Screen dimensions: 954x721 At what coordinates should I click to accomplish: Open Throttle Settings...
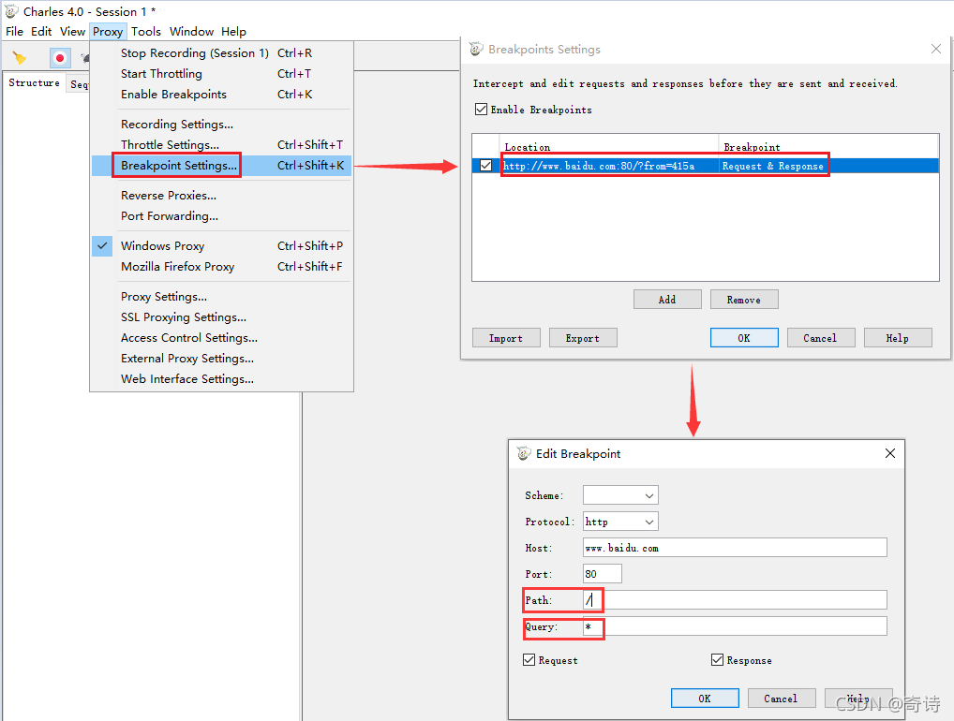pos(221,145)
